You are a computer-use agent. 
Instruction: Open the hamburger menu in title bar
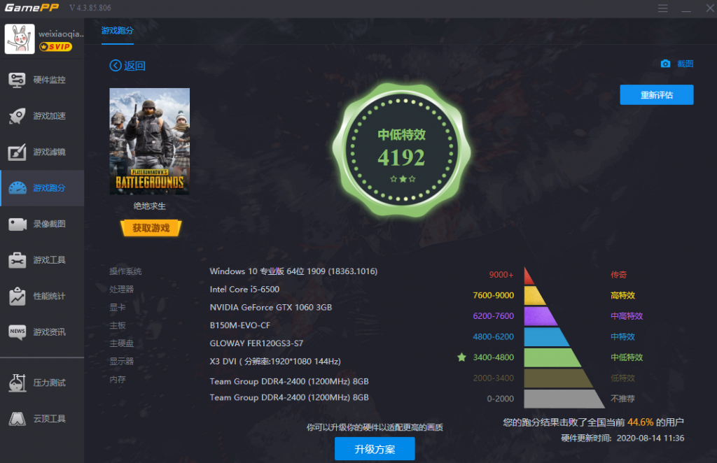pos(662,8)
